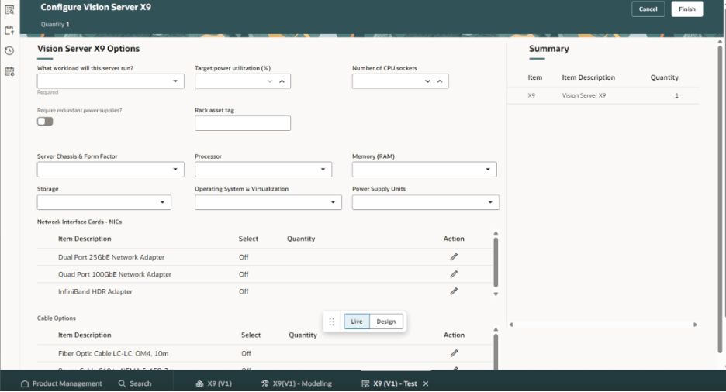Image resolution: width=726 pixels, height=392 pixels.
Task: Click X9 item cell in Summary
Action: pyautogui.click(x=531, y=95)
